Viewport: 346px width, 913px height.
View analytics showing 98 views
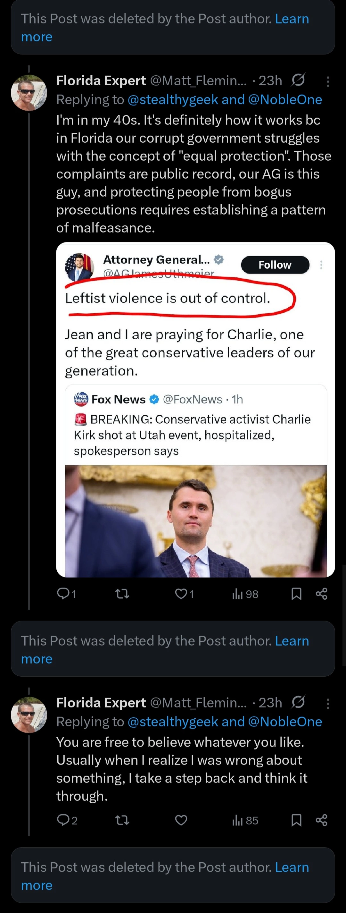245,594
